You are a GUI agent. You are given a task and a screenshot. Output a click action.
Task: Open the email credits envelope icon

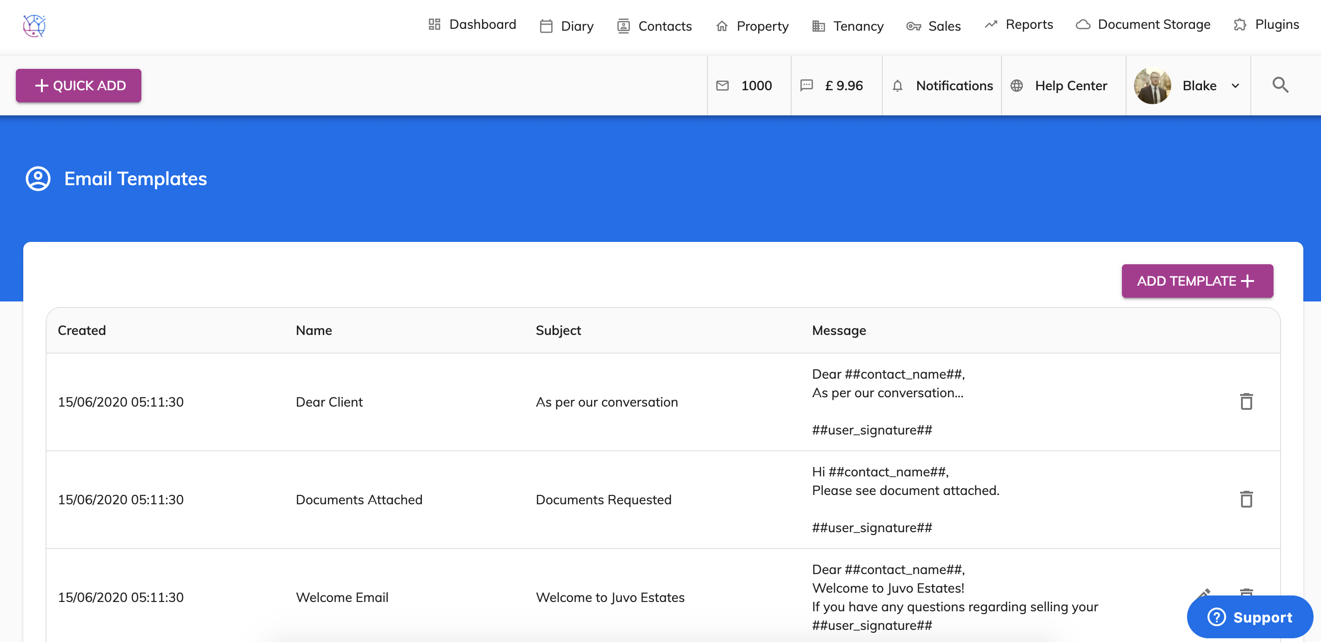[722, 86]
